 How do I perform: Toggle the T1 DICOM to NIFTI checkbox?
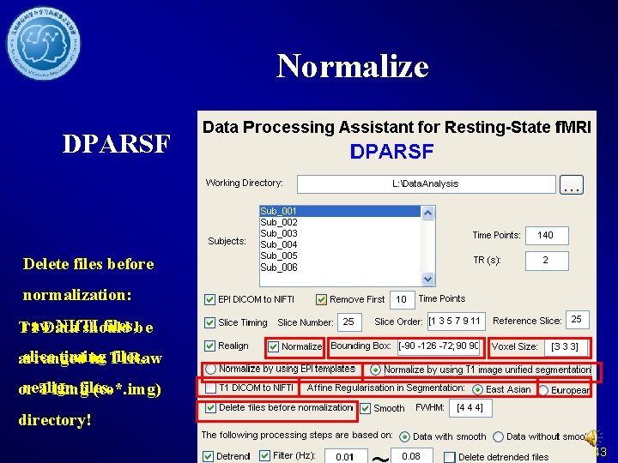(x=211, y=388)
